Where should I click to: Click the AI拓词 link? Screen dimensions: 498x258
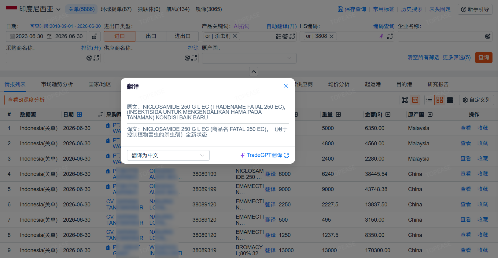pyautogui.click(x=242, y=26)
